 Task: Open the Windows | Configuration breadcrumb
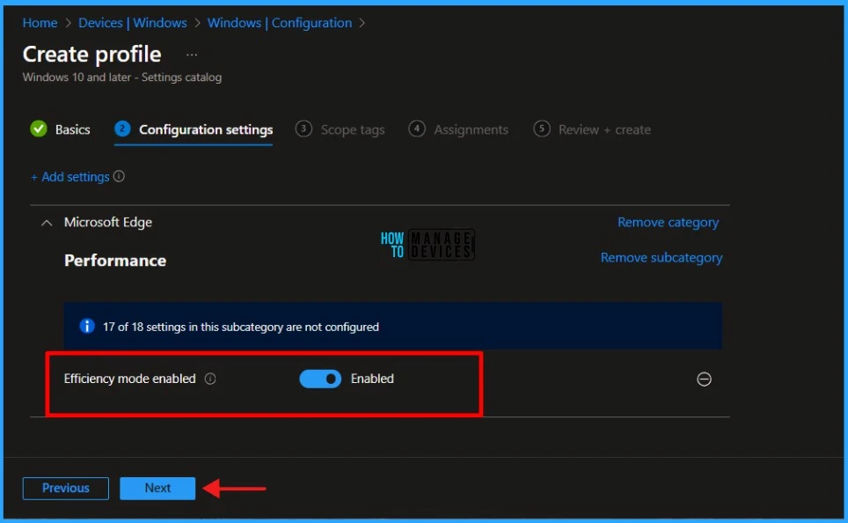pyautogui.click(x=280, y=23)
